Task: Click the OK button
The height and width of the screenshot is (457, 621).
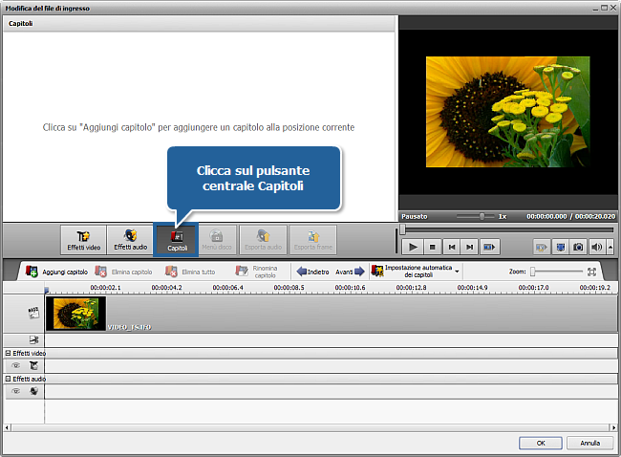Action: tap(541, 444)
